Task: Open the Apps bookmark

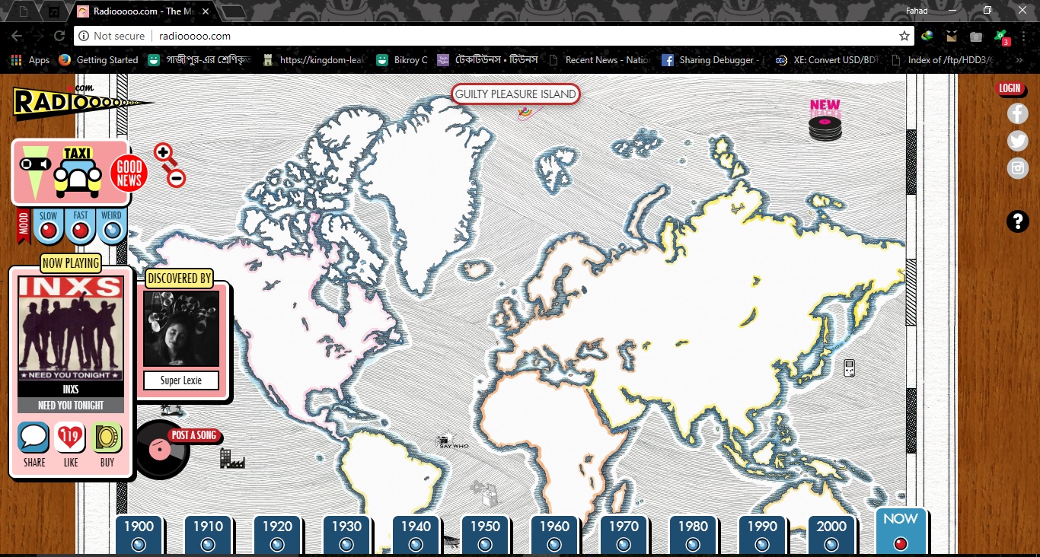Action: click(30, 60)
